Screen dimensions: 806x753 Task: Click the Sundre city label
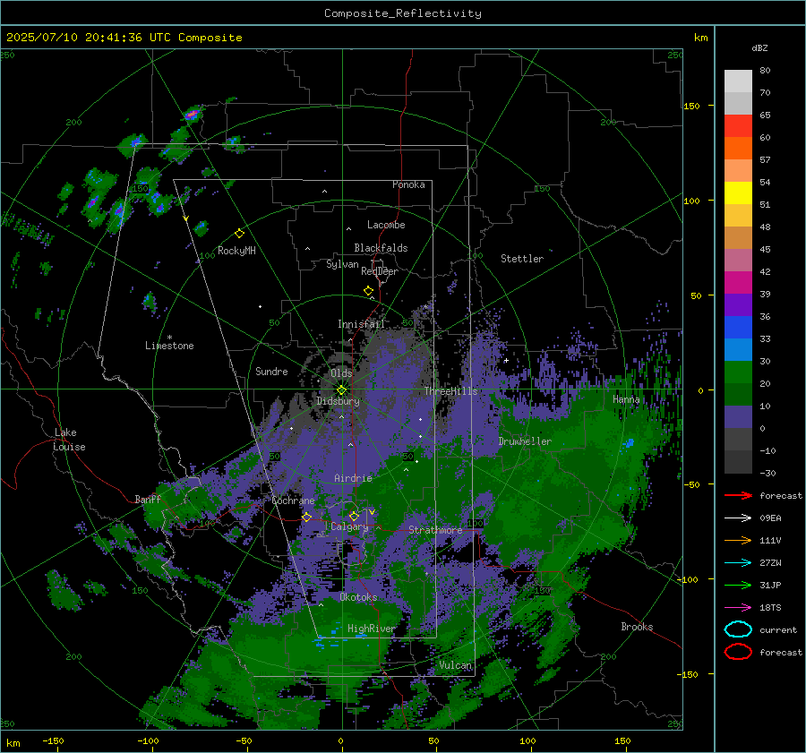(x=271, y=371)
